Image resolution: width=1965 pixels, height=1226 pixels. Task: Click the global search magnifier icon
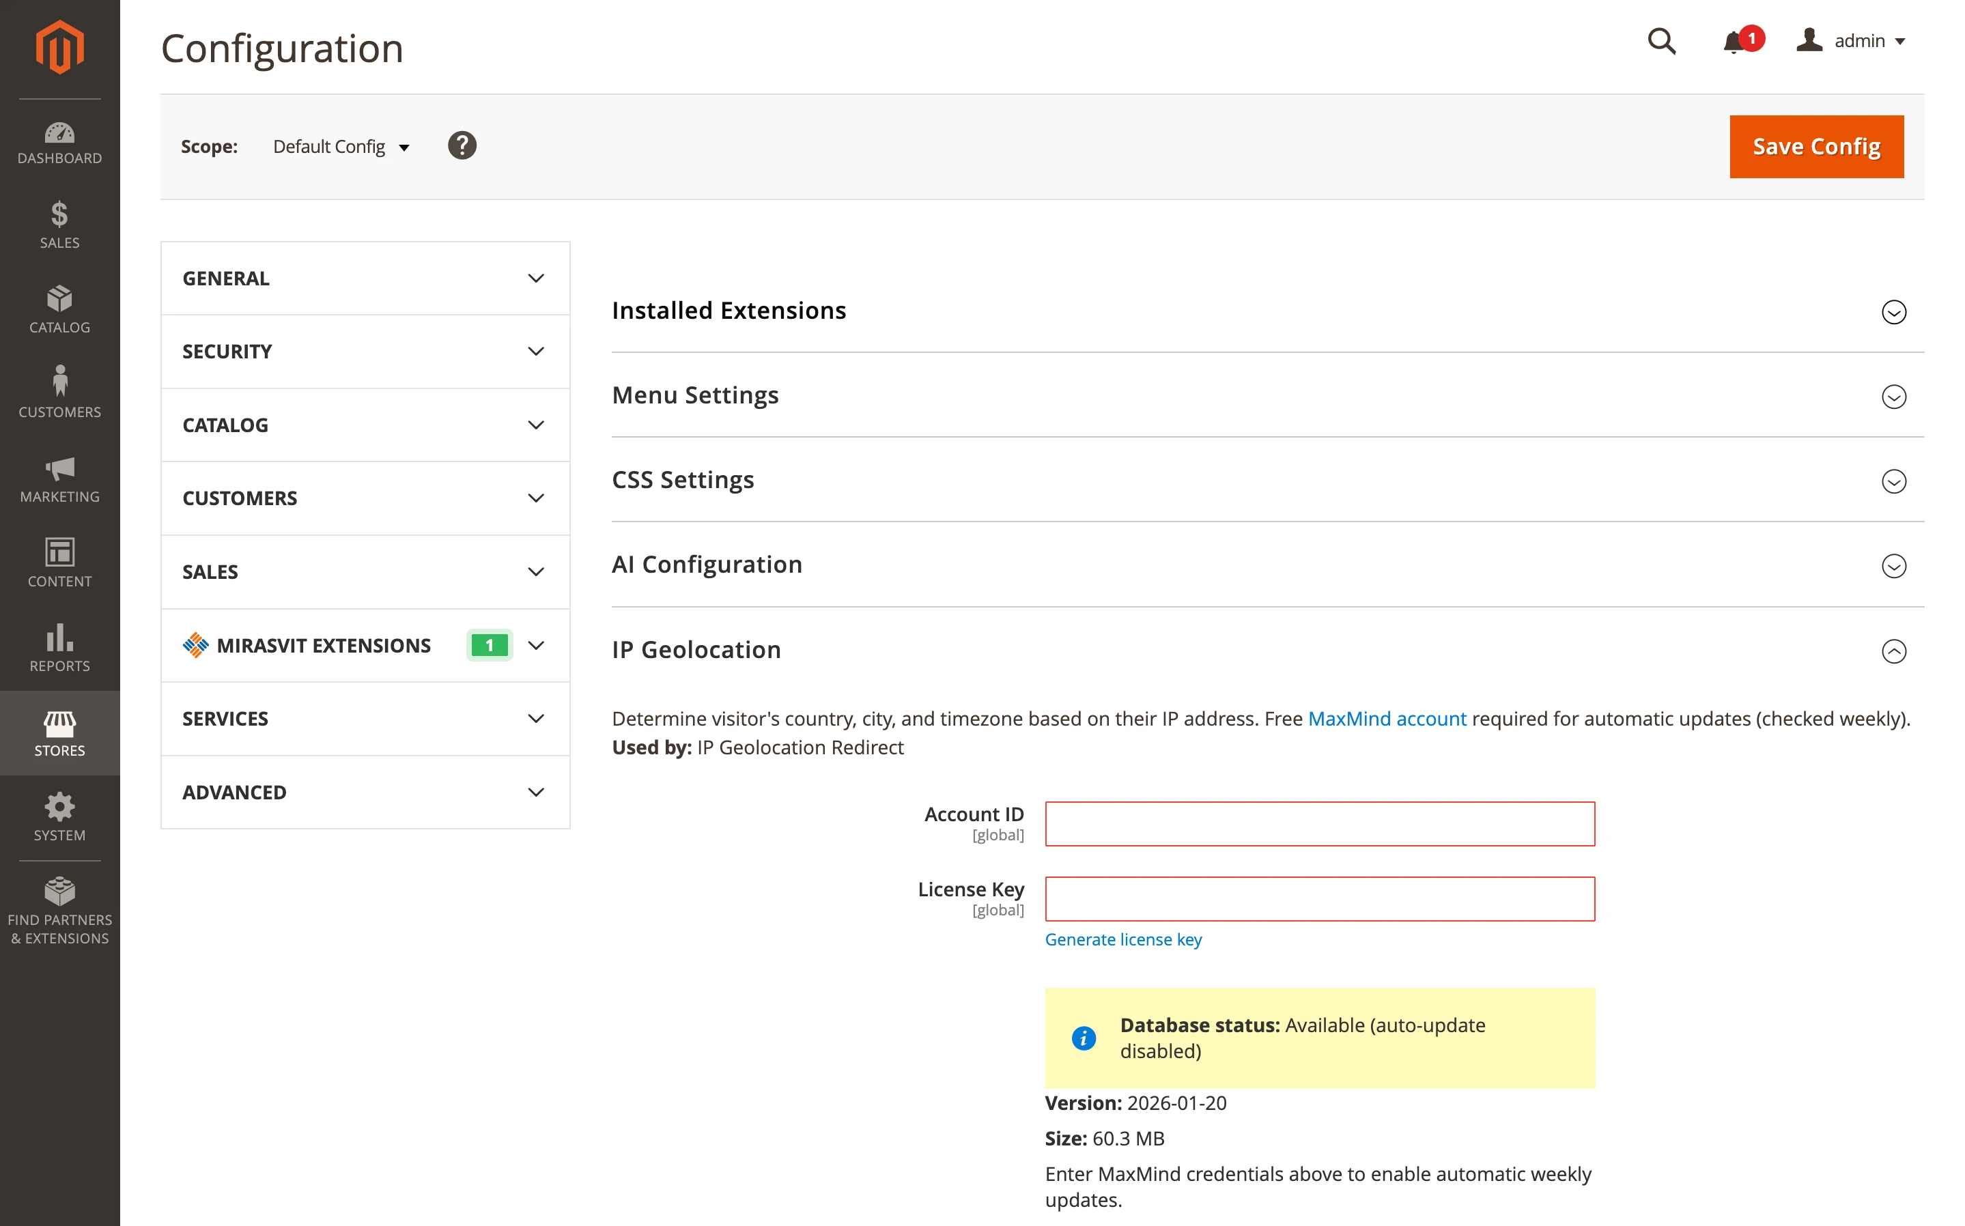1662,42
